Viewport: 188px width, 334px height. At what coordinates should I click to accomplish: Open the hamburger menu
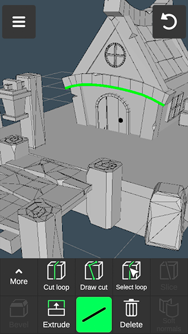[19, 22]
